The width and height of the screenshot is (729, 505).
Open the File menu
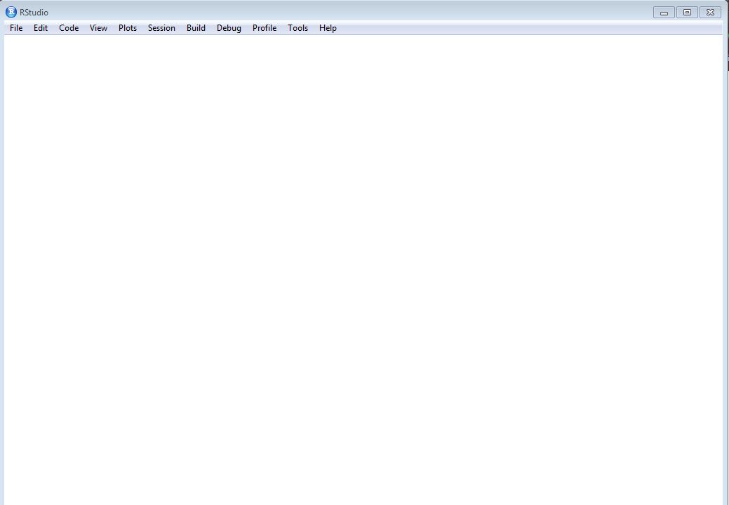click(15, 28)
